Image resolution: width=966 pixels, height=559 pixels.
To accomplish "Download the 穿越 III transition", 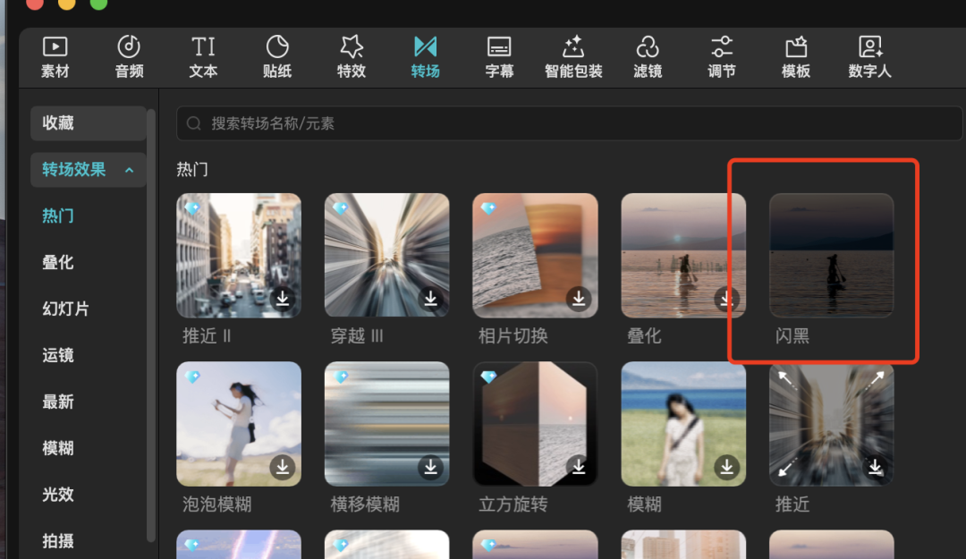I will click(x=430, y=299).
